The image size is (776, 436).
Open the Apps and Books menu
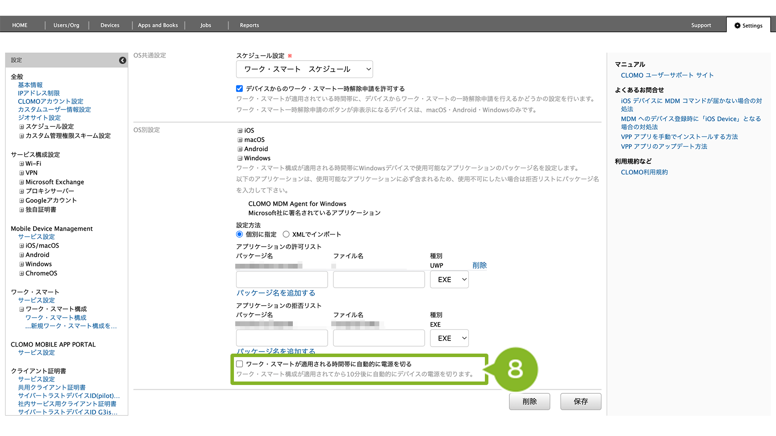pos(158,25)
